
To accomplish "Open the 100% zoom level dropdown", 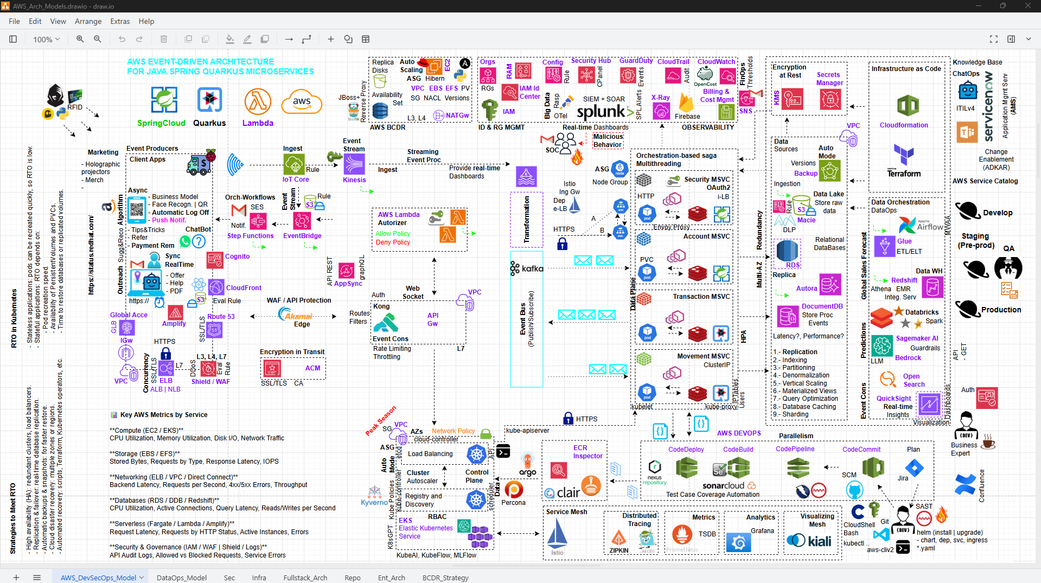I will point(46,39).
